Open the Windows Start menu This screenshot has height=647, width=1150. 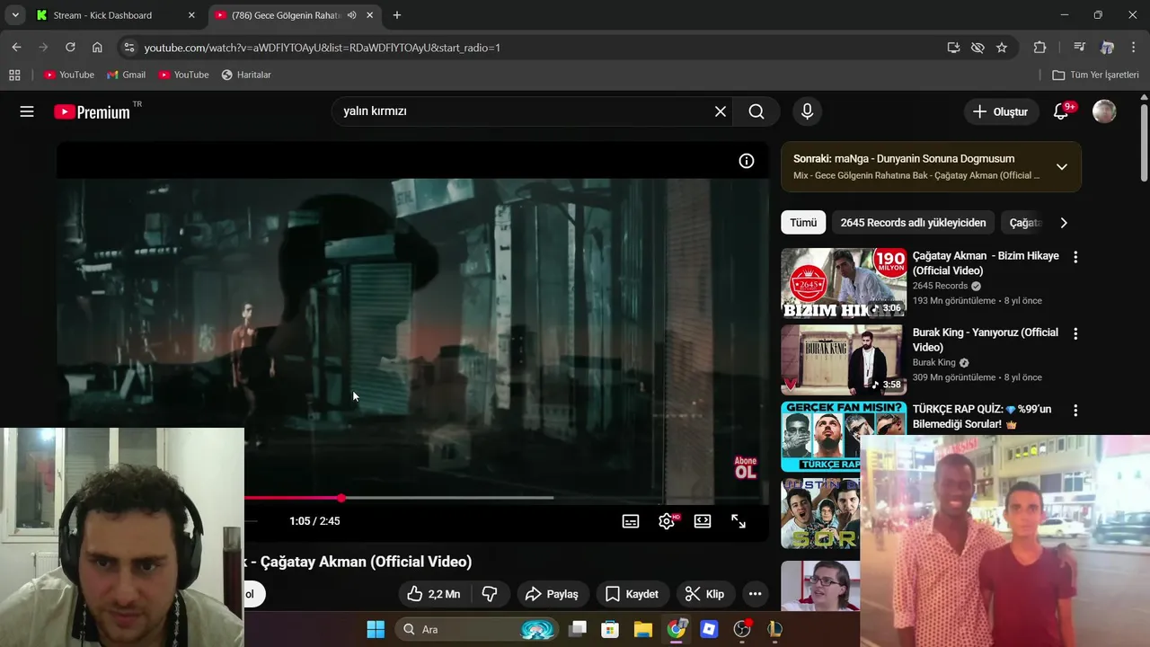coord(376,629)
